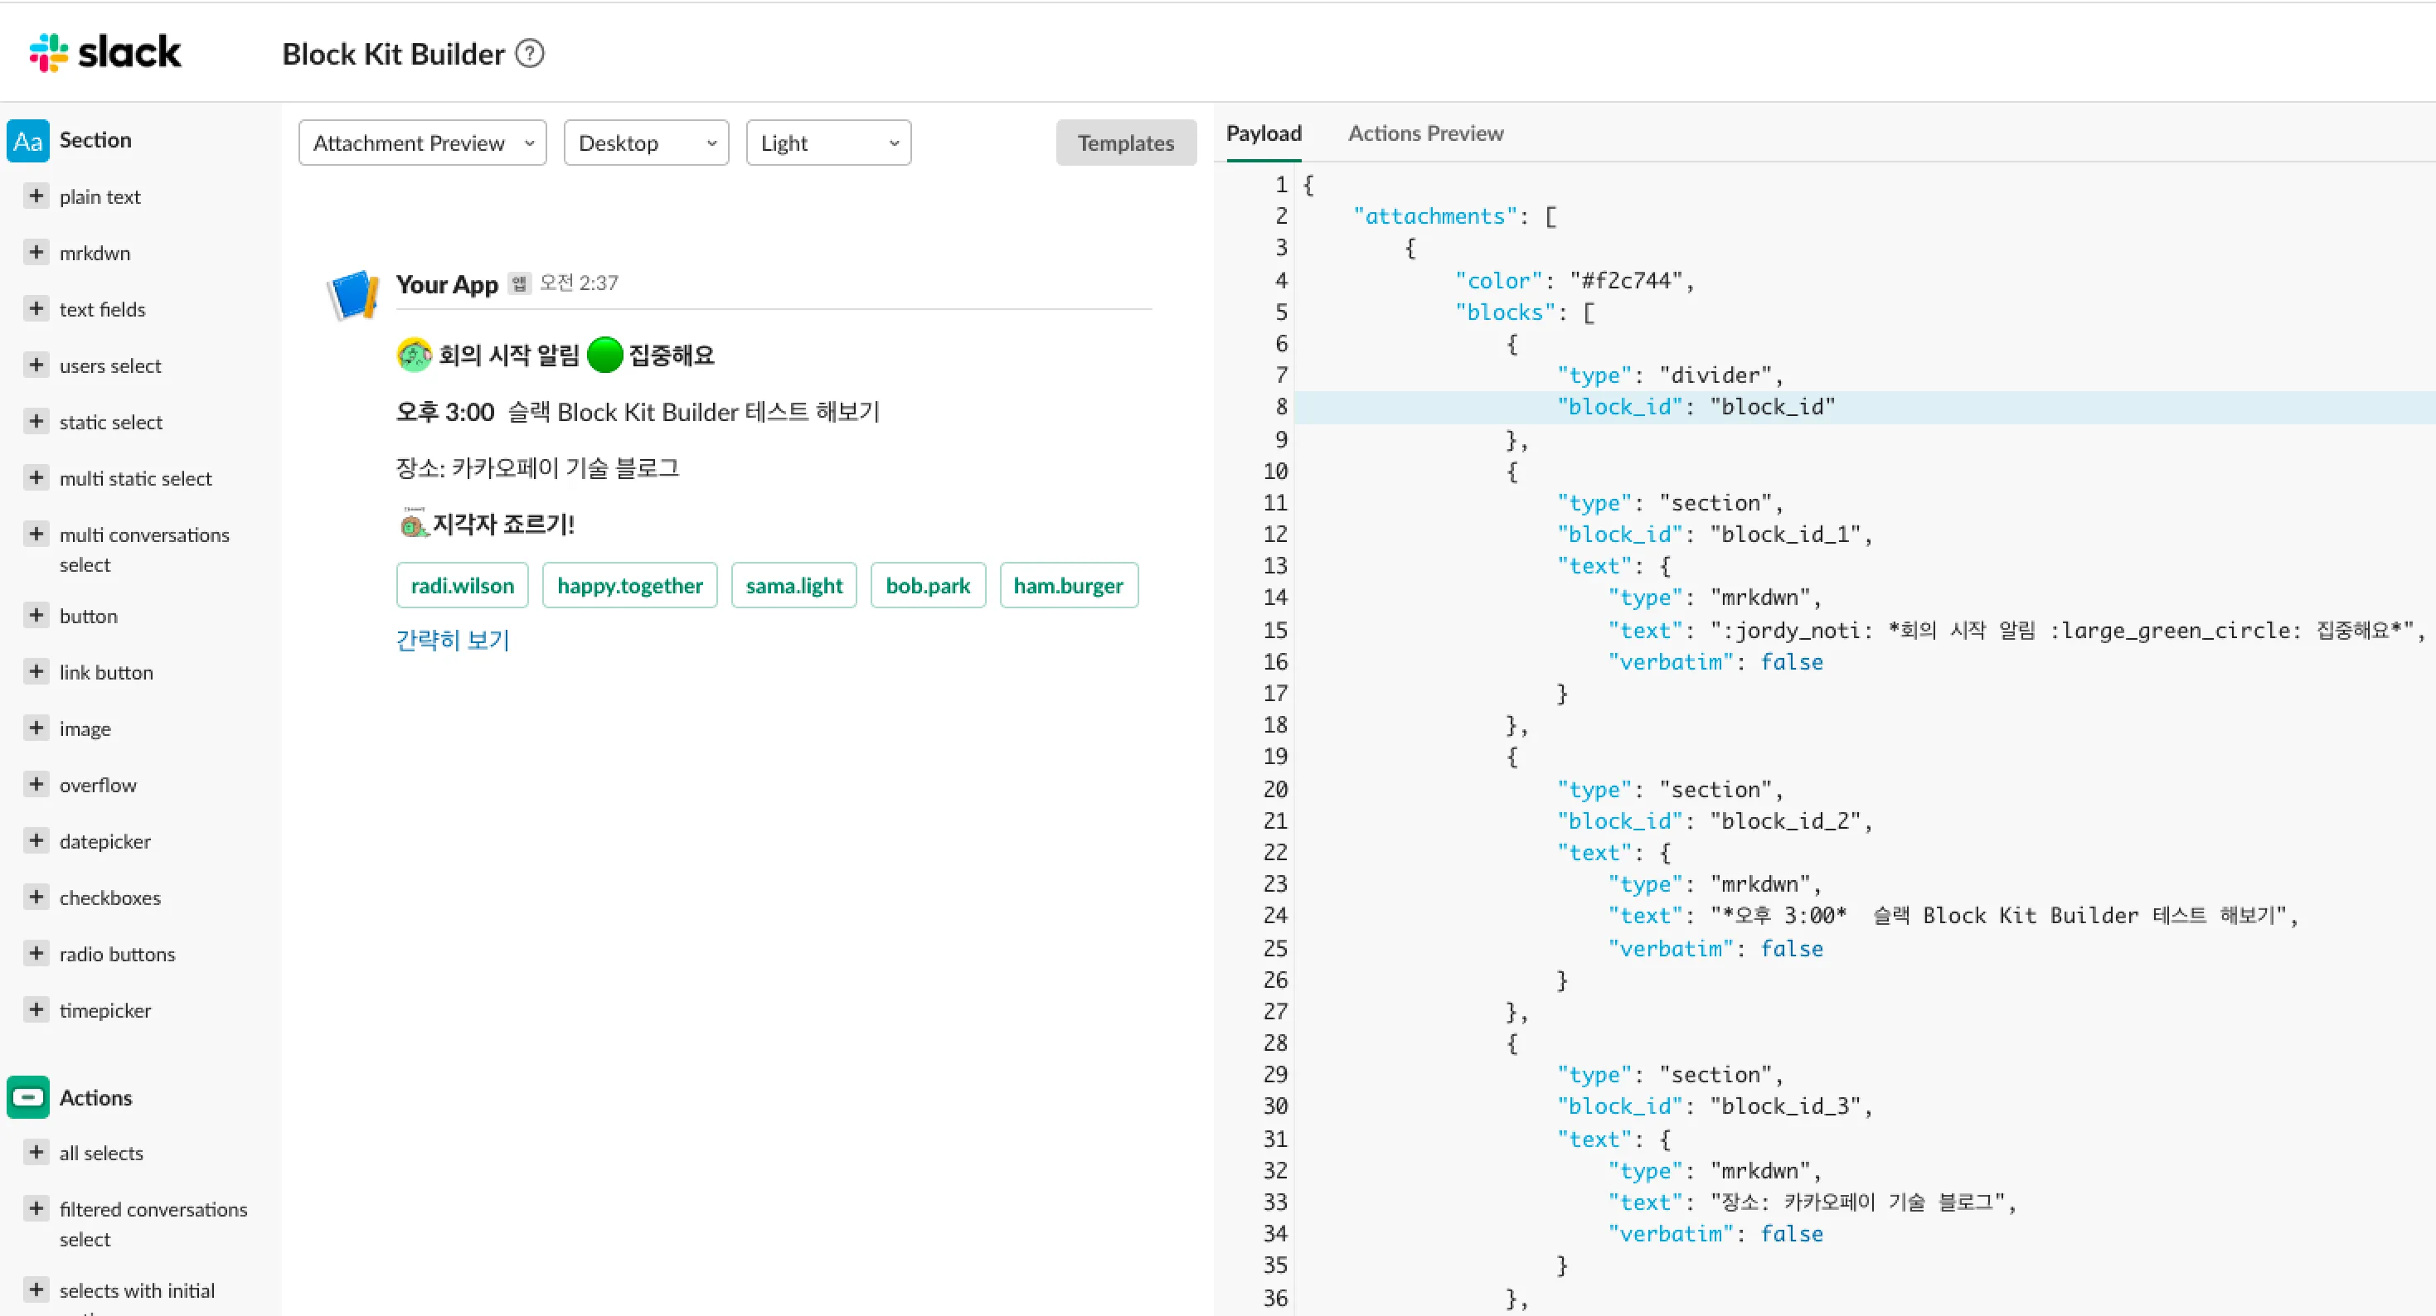This screenshot has width=2436, height=1316.
Task: Click the Your App avatar image
Action: point(354,294)
